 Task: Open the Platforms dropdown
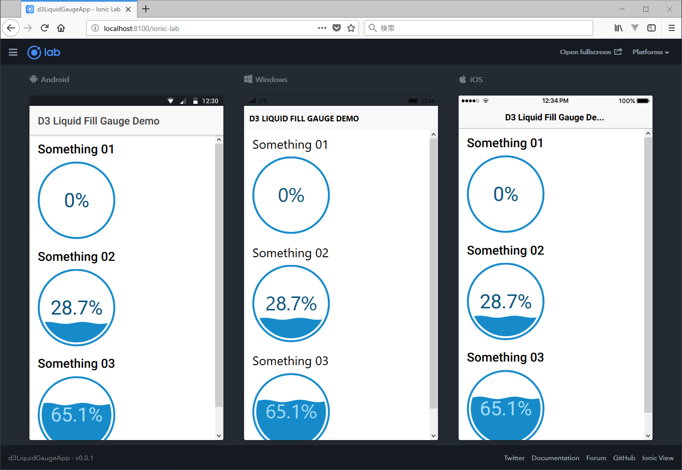pyautogui.click(x=650, y=52)
